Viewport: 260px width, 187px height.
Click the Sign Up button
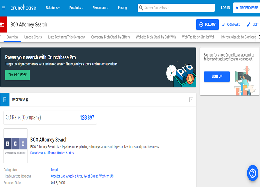[217, 76]
